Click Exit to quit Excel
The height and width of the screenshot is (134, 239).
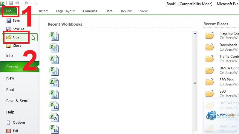click(x=12, y=131)
